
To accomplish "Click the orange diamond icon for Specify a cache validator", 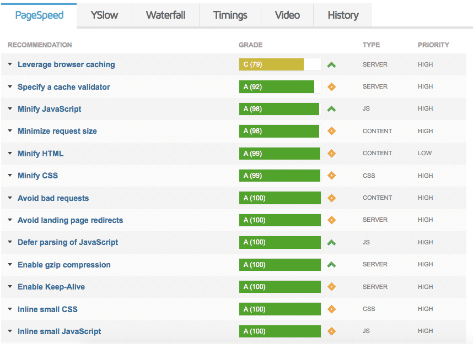I will [331, 86].
